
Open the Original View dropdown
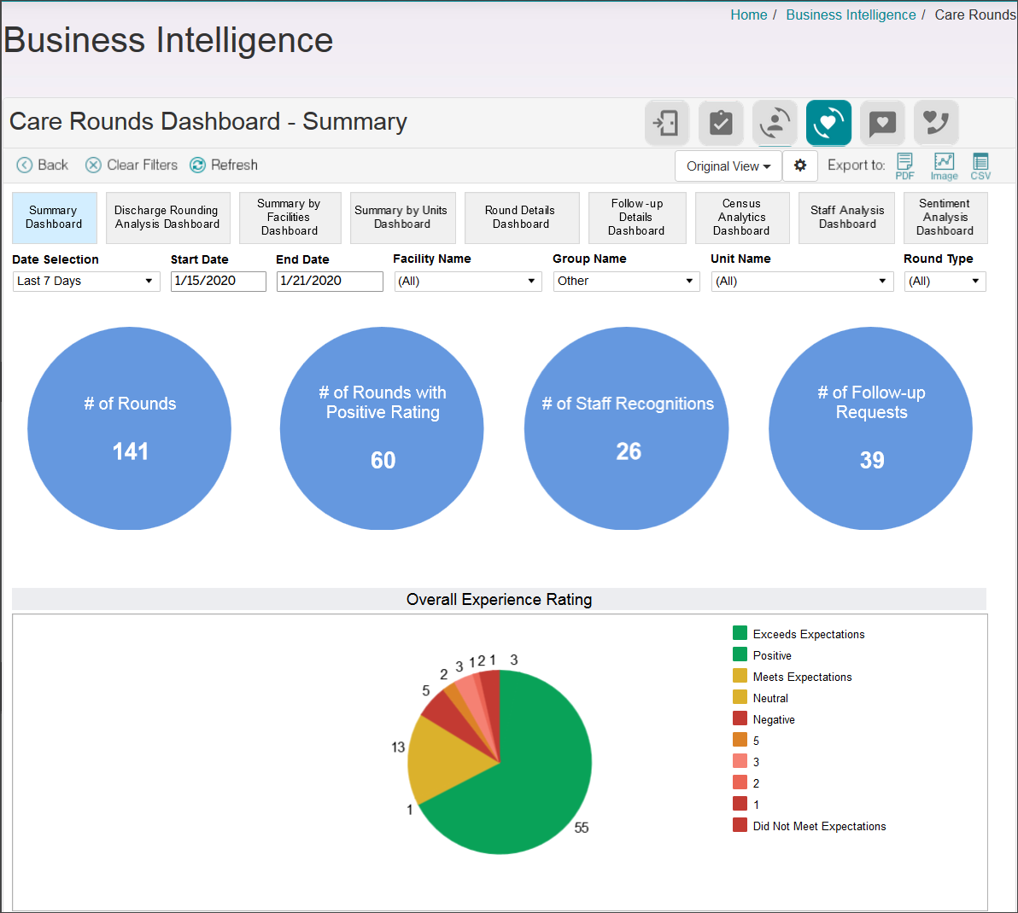(x=728, y=166)
